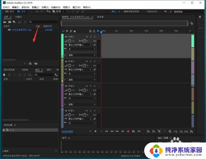Move playhead to next with transport button
The image size is (206, 159).
pos(123,131)
